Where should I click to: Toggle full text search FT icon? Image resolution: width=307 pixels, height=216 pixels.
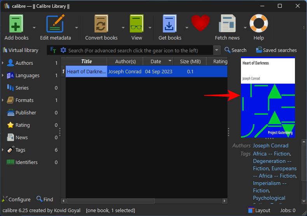(53, 50)
